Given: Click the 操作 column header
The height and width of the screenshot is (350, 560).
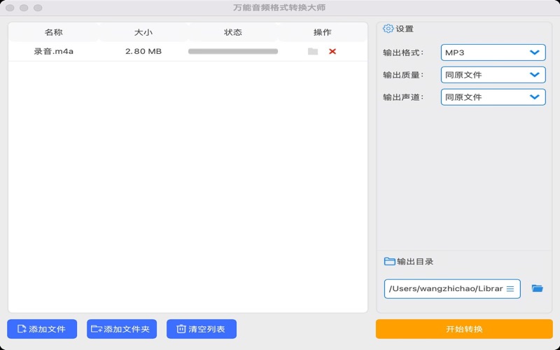Looking at the screenshot, I should pyautogui.click(x=322, y=32).
